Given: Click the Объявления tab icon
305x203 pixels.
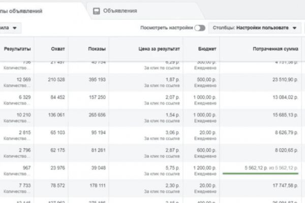Looking at the screenshot, I should click(96, 11).
